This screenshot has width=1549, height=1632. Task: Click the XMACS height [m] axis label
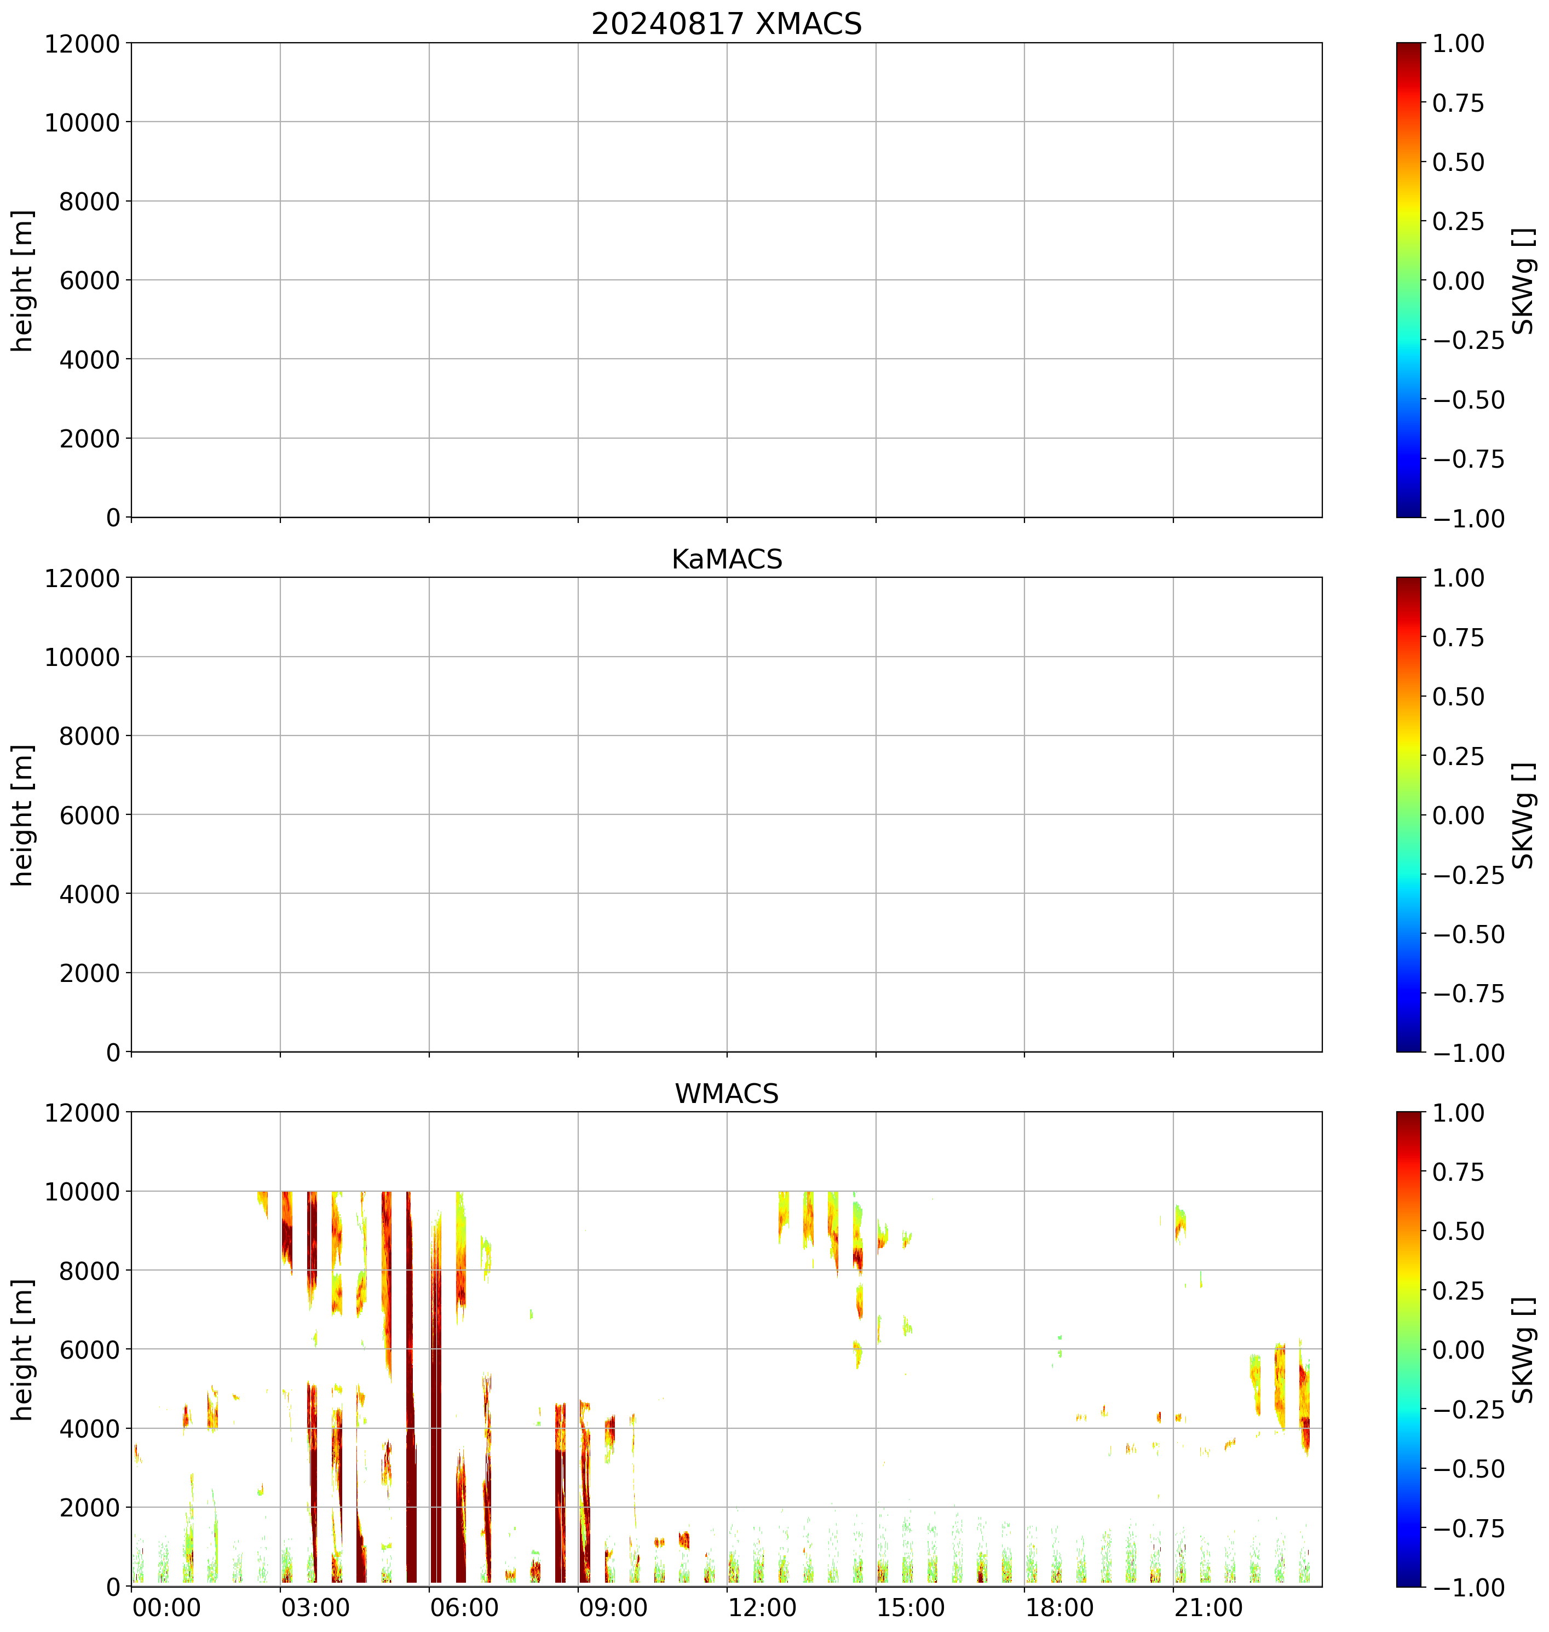coord(22,281)
